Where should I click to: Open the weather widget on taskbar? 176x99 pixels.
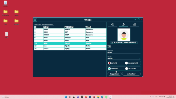coord(5,97)
